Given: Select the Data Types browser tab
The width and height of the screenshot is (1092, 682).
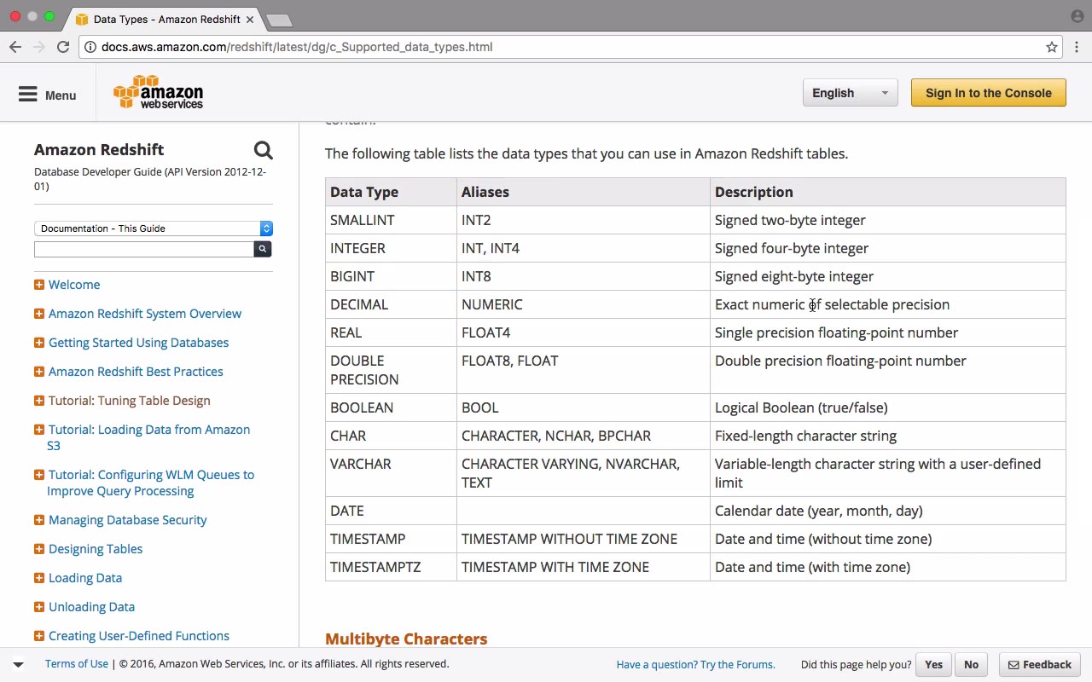Looking at the screenshot, I should point(166,19).
